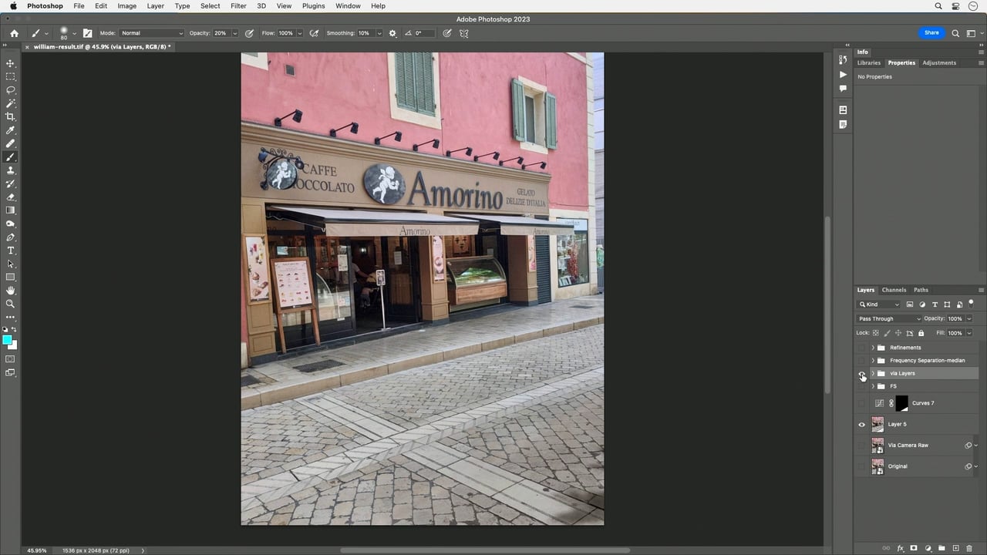Toggle visibility of via Layers group

coord(862,373)
